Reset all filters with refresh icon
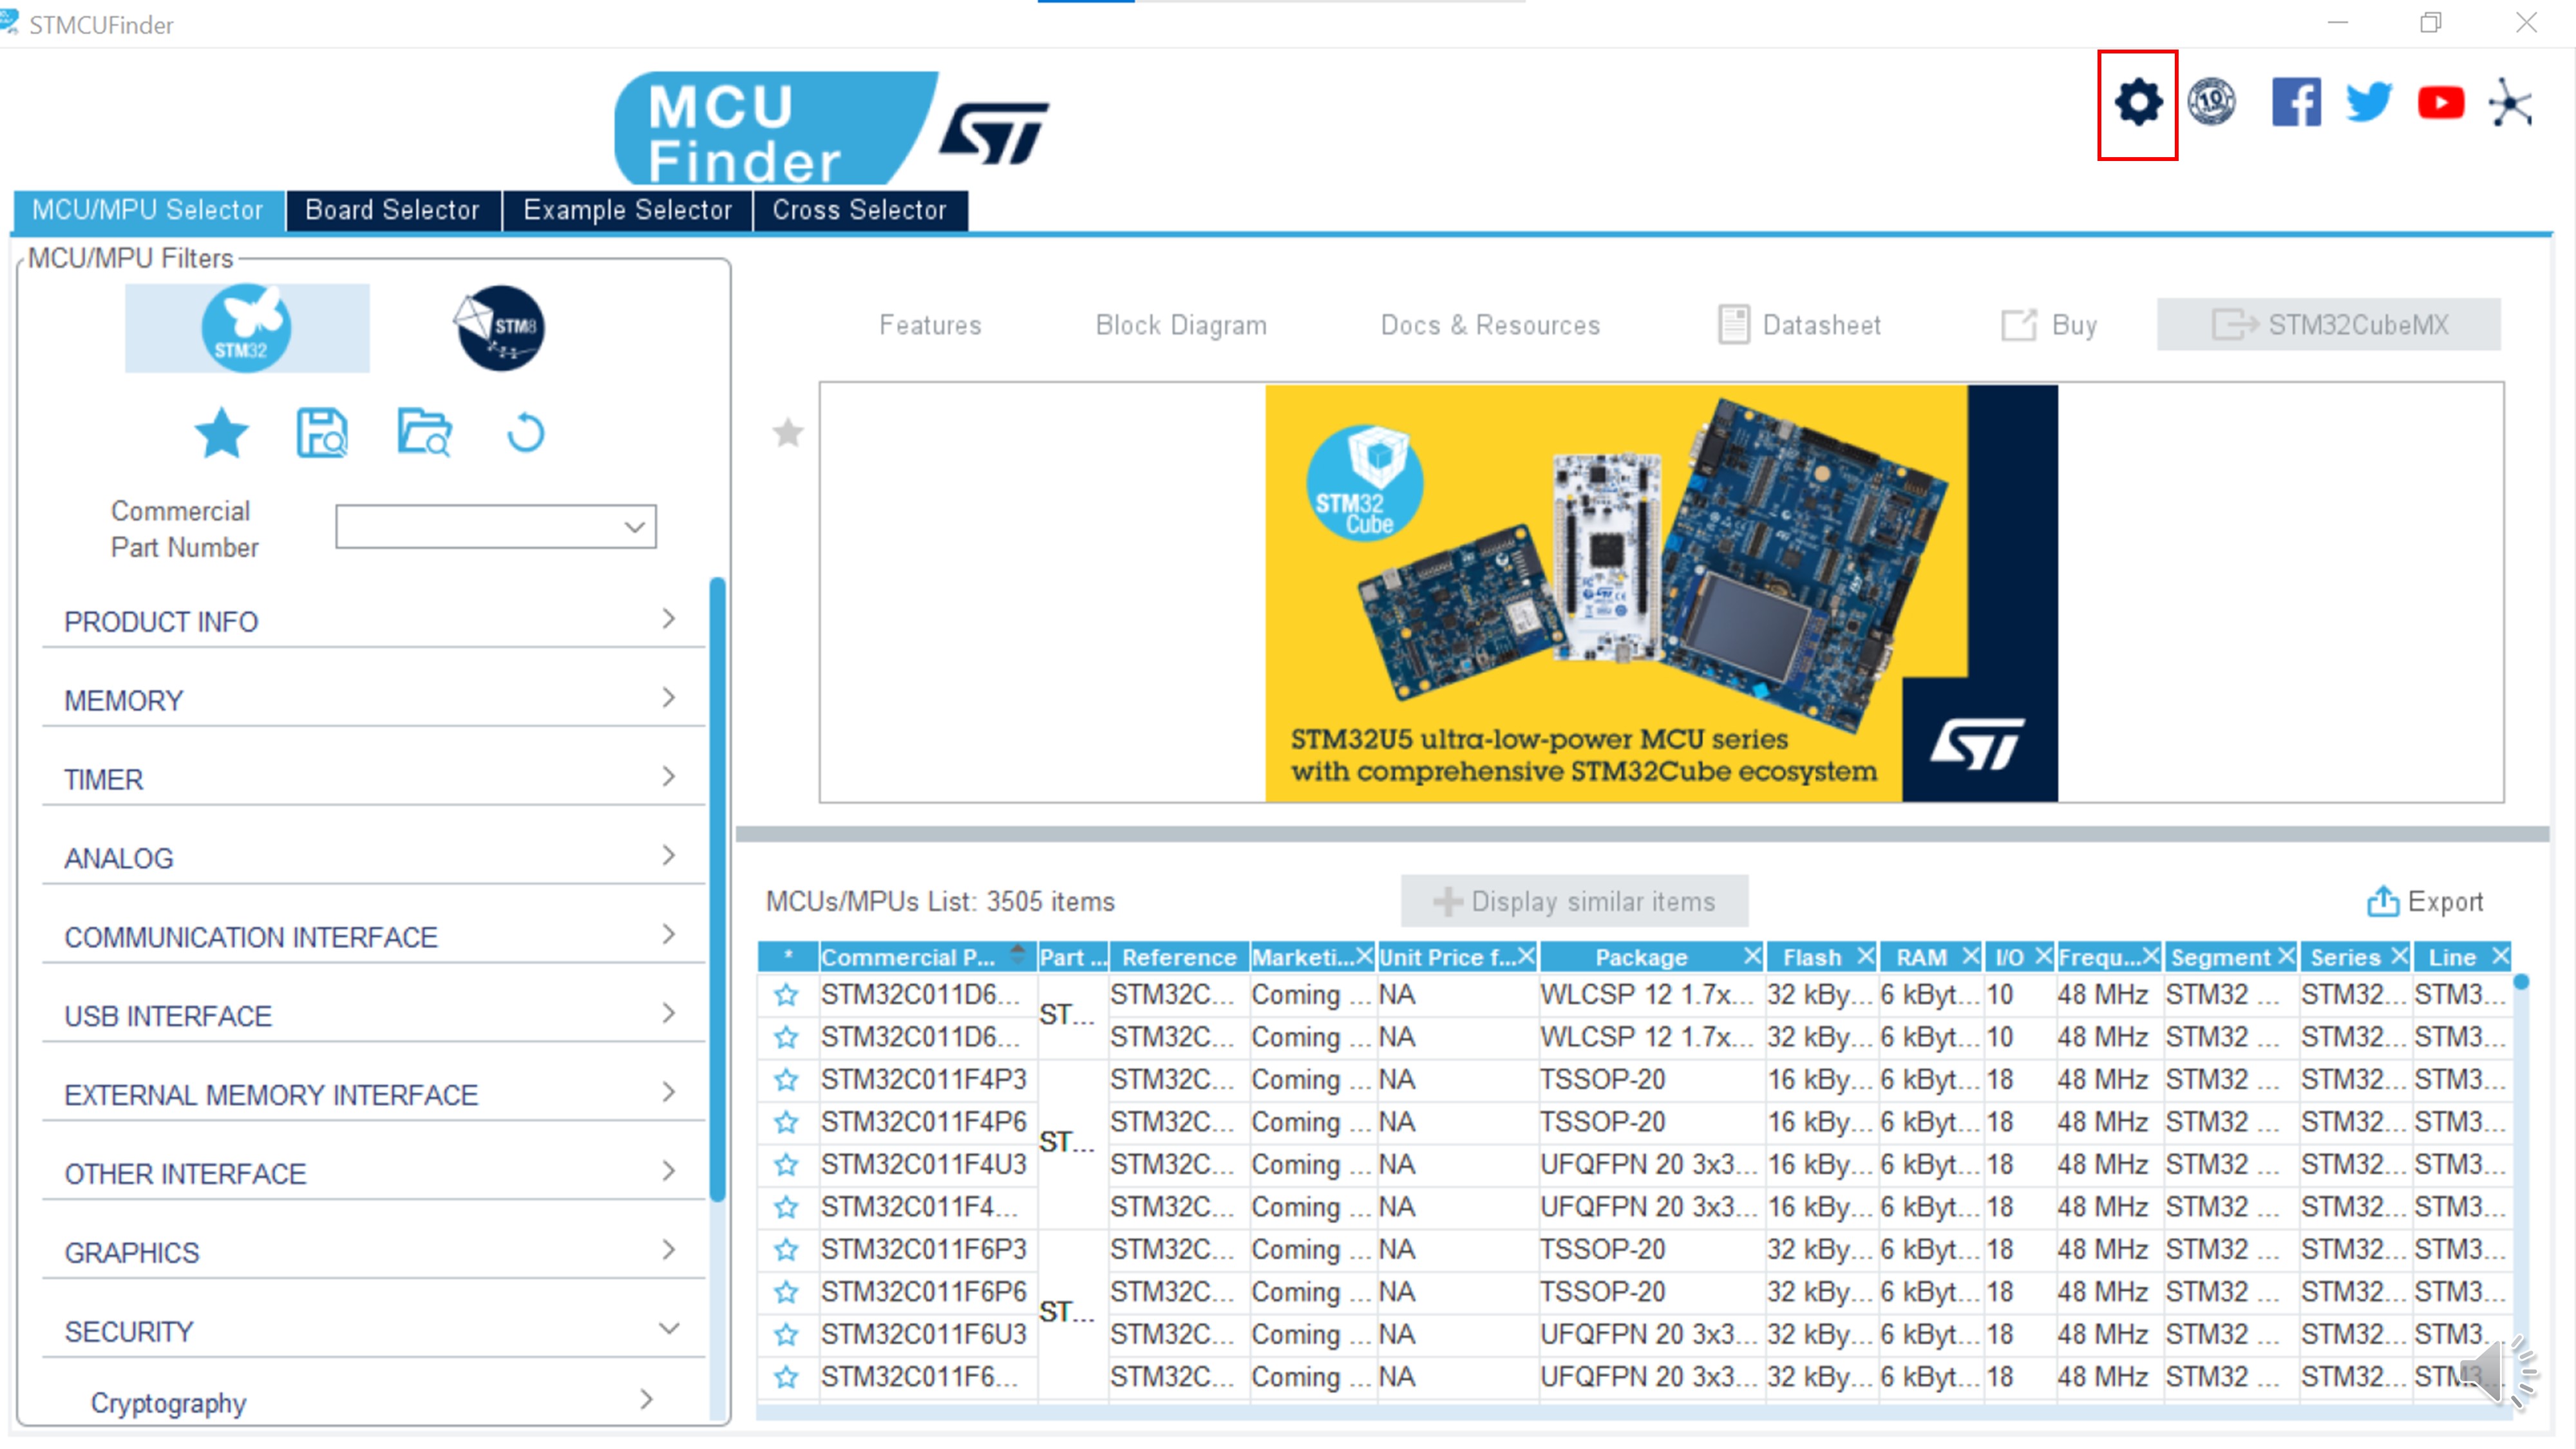This screenshot has height=1449, width=2576. [x=525, y=433]
